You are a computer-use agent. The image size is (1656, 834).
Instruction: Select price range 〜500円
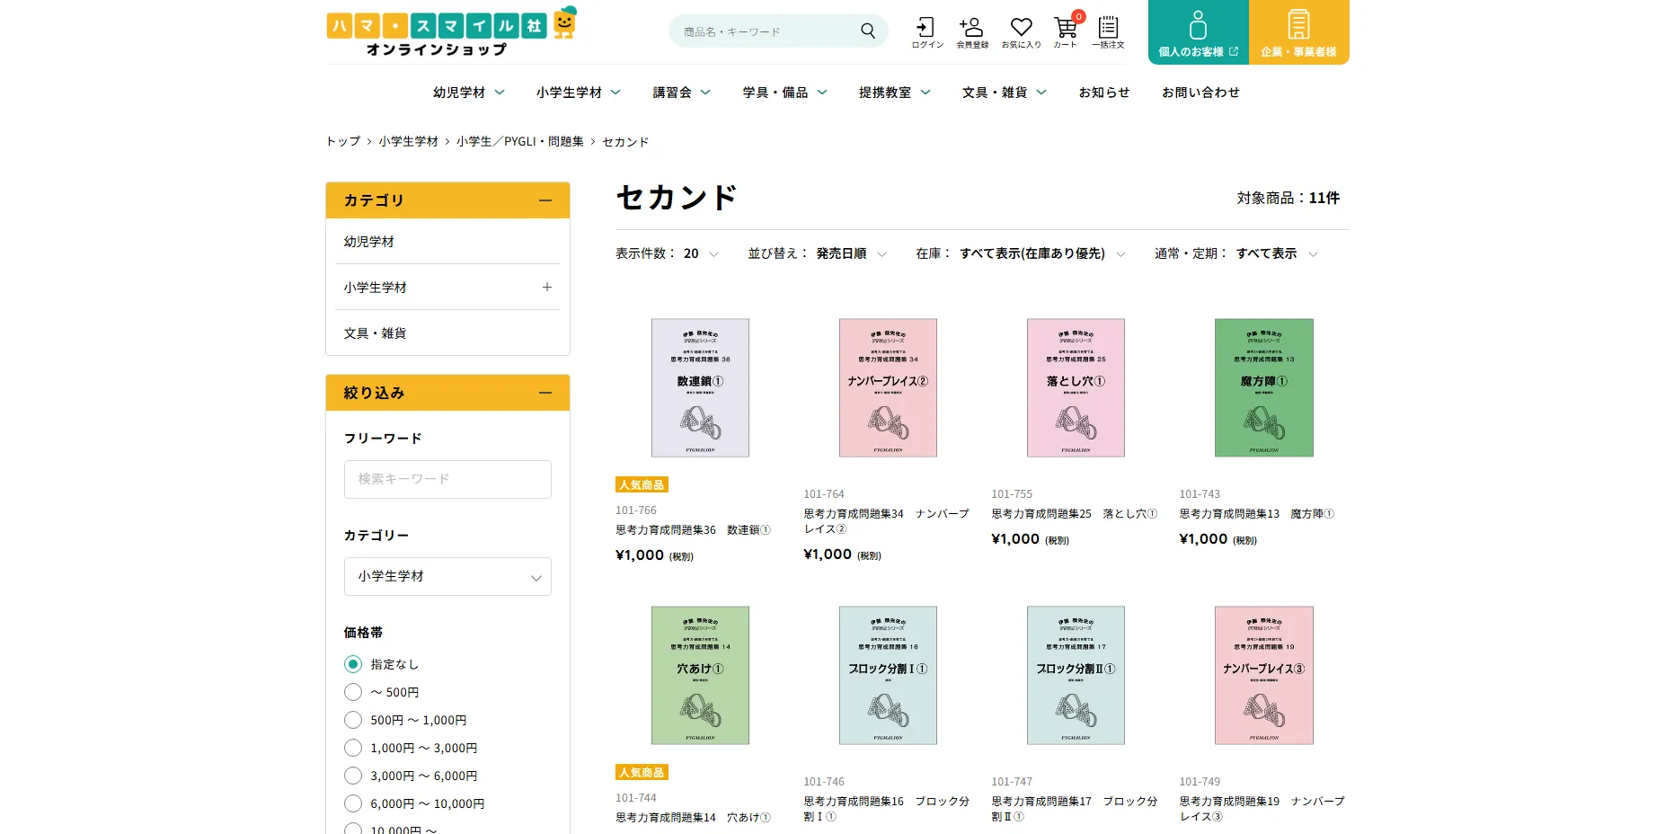pyautogui.click(x=353, y=692)
